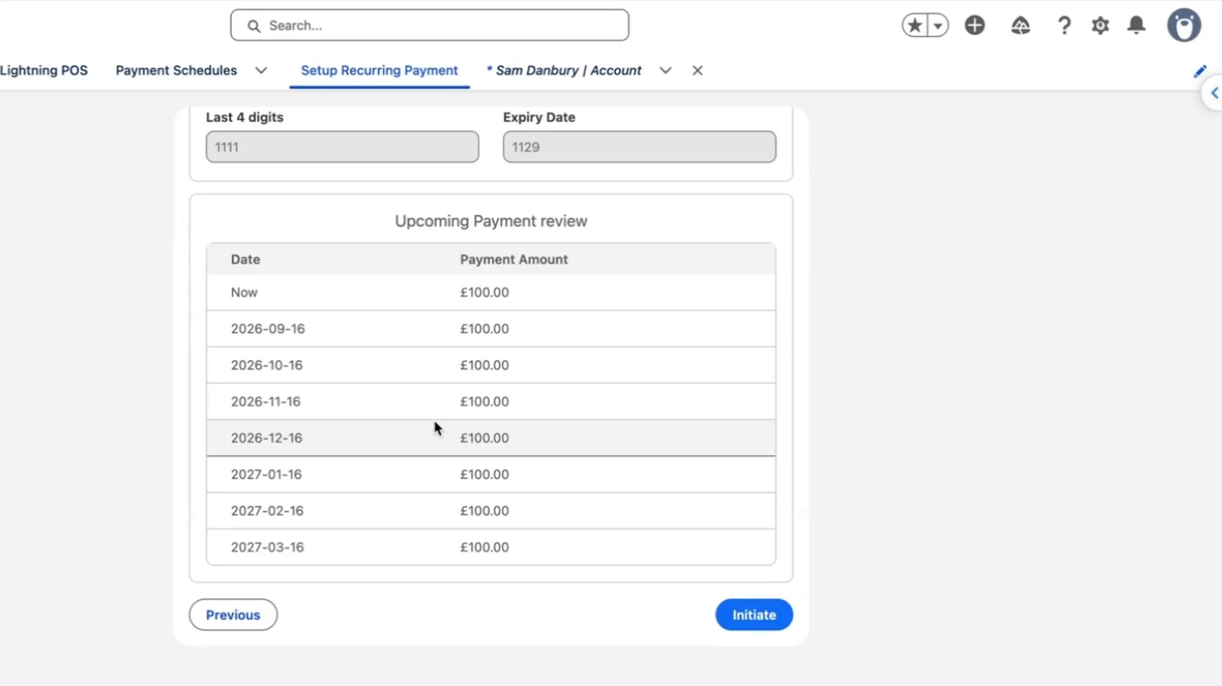Select the 2026-09-16 date cell
The width and height of the screenshot is (1222, 686).
268,329
